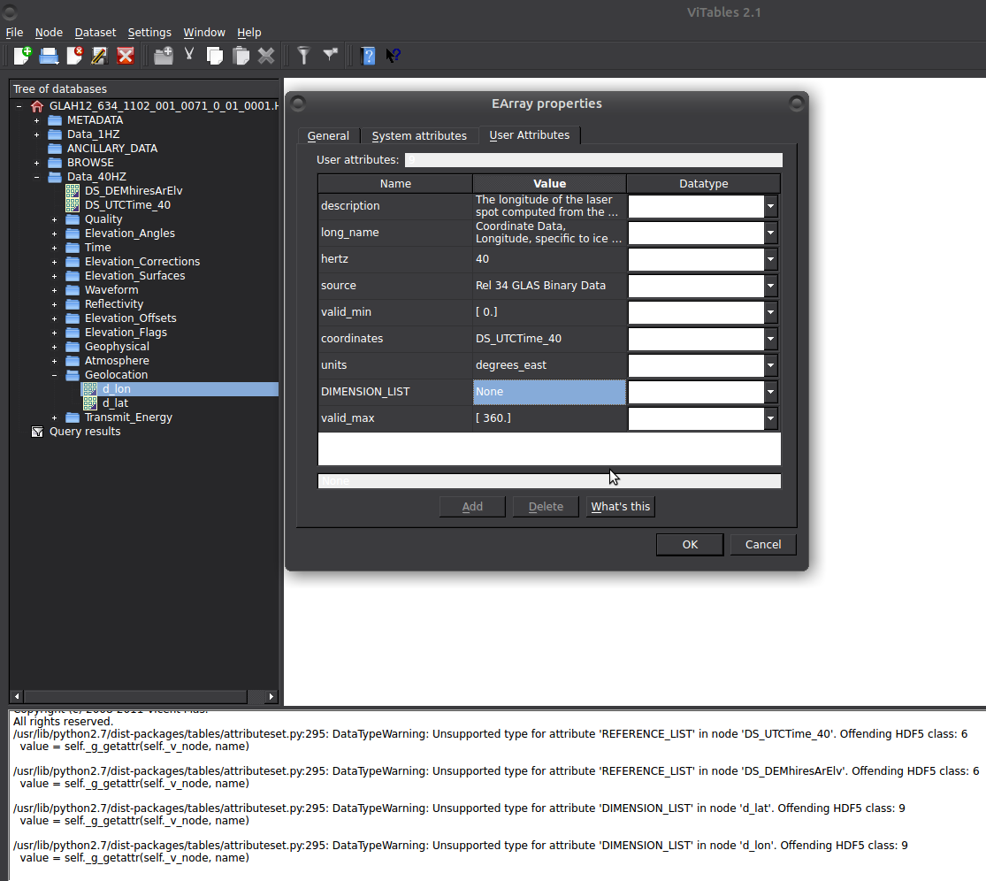The image size is (986, 881).
Task: Close the current file via toolbar icon
Action: [73, 55]
